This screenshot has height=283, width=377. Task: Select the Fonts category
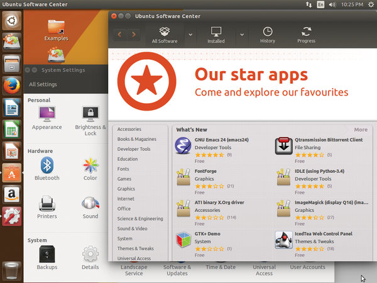123,169
